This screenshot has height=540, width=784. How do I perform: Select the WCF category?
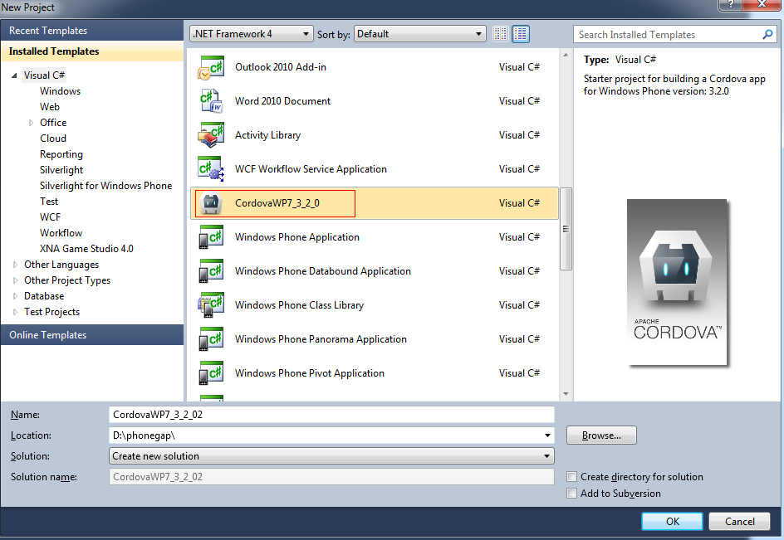click(x=50, y=217)
